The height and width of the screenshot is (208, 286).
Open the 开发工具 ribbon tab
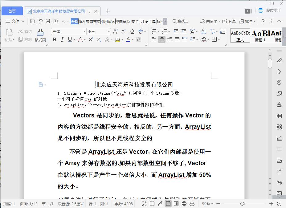click(148, 21)
